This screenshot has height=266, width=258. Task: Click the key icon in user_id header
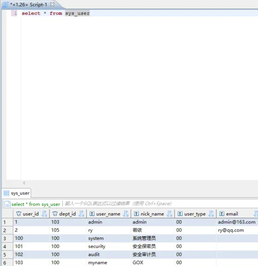(18, 214)
